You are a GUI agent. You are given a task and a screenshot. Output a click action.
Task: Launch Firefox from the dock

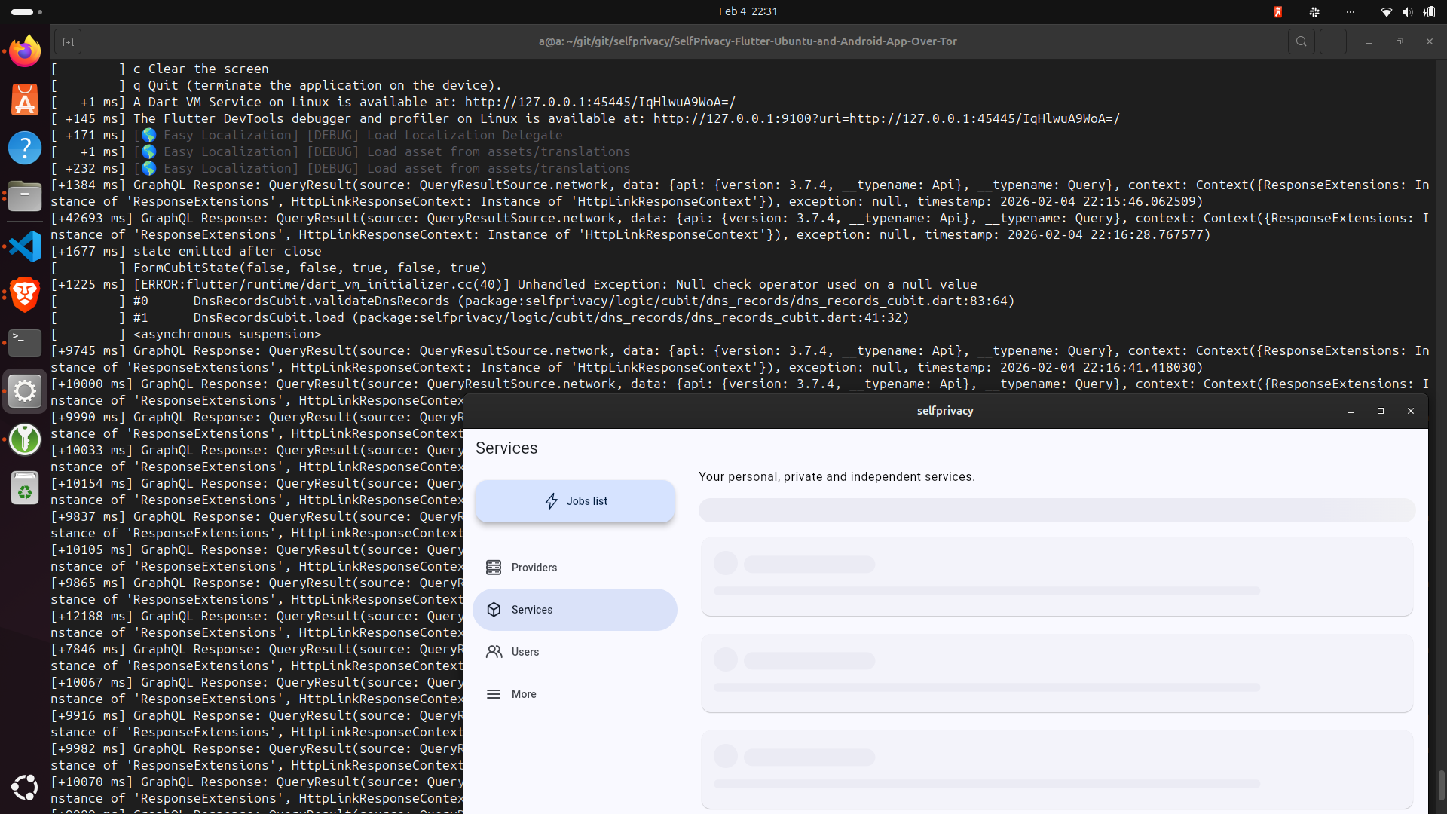click(25, 52)
